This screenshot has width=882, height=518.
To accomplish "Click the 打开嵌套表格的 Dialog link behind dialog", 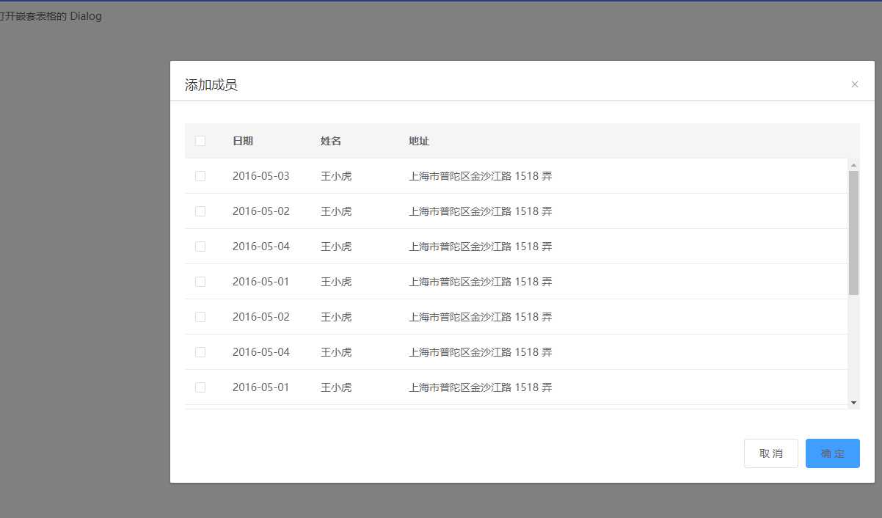I will pos(50,16).
